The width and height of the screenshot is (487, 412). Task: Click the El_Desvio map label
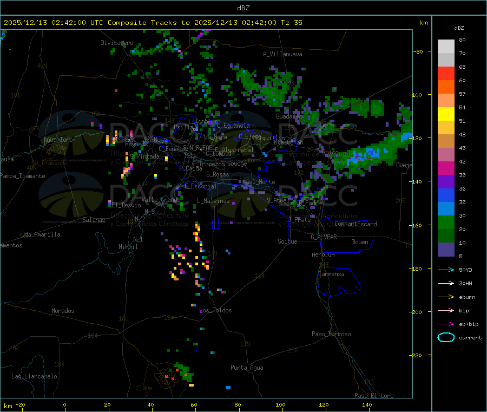click(x=127, y=205)
